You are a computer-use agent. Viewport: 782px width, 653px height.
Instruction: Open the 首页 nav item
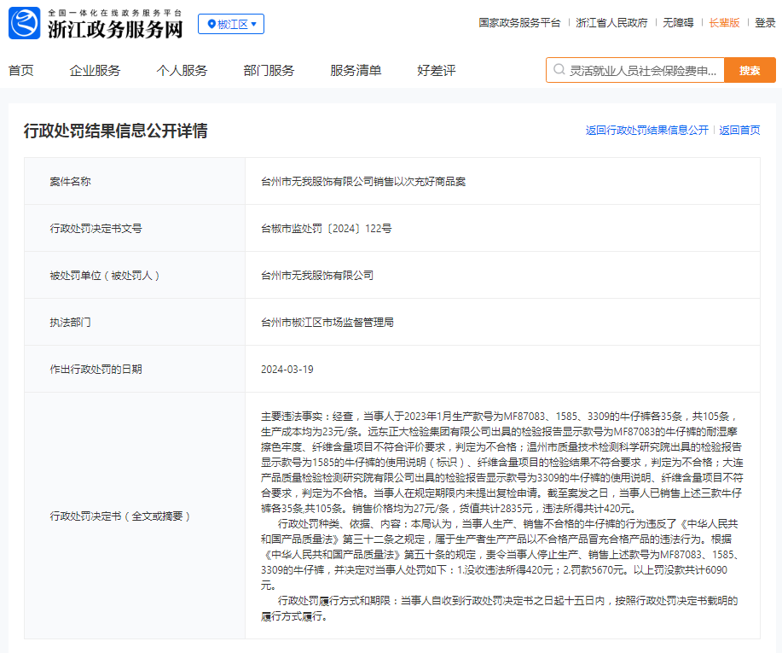click(x=21, y=70)
